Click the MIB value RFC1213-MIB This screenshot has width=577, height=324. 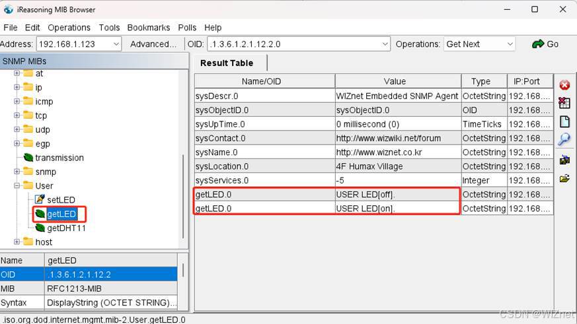[111, 288]
